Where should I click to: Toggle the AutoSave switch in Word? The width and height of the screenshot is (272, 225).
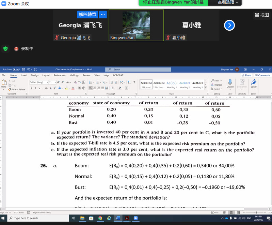coord(16,70)
